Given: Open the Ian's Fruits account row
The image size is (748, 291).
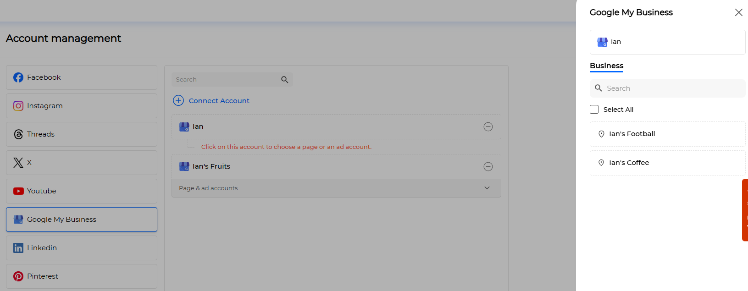Looking at the screenshot, I should (x=336, y=166).
